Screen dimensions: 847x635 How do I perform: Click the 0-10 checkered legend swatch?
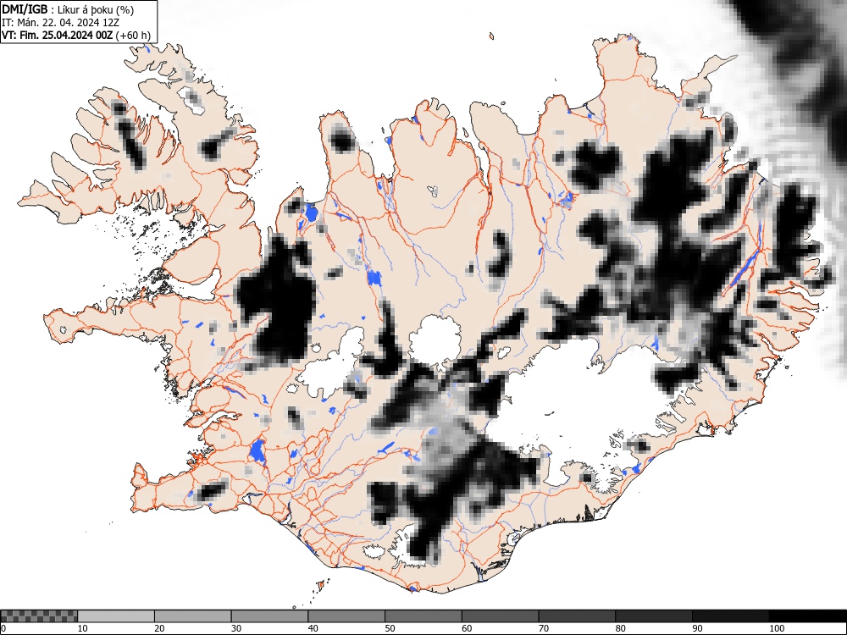point(39,616)
